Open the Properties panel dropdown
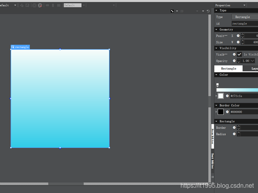 tap(244, 5)
